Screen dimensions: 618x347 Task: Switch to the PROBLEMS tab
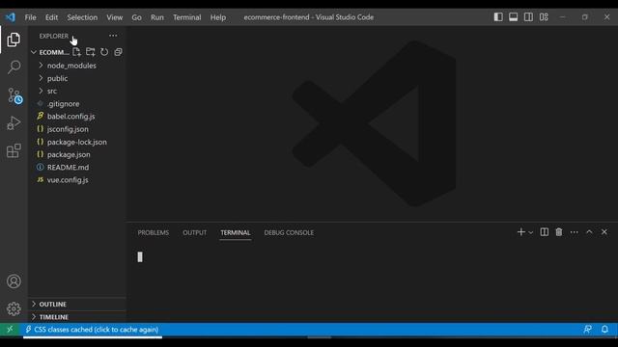point(154,232)
